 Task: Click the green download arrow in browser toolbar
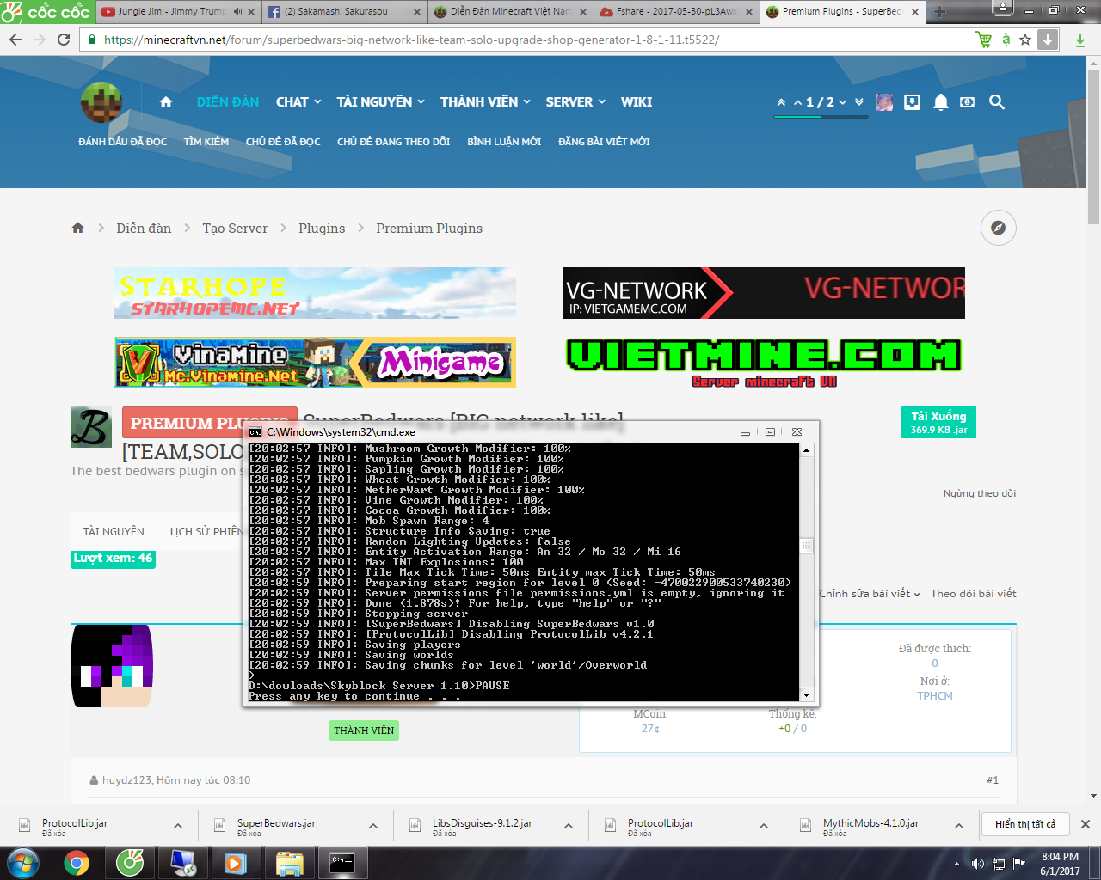(x=1080, y=40)
